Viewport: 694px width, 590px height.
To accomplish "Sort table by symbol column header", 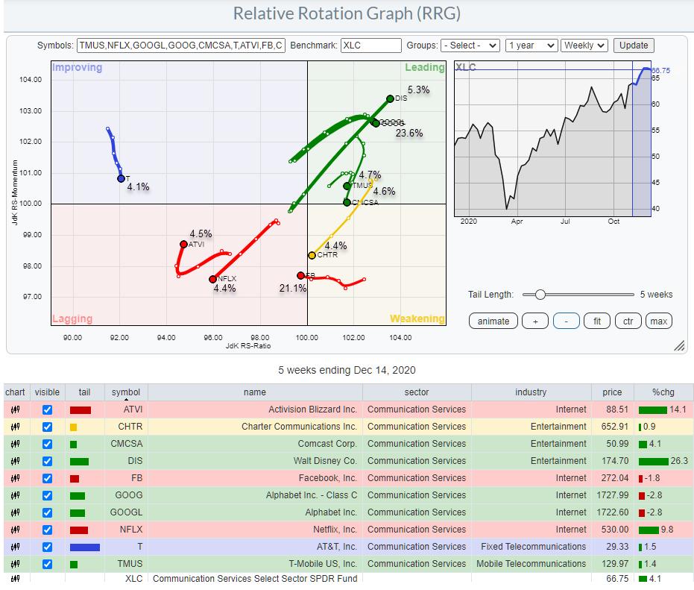I will point(125,392).
